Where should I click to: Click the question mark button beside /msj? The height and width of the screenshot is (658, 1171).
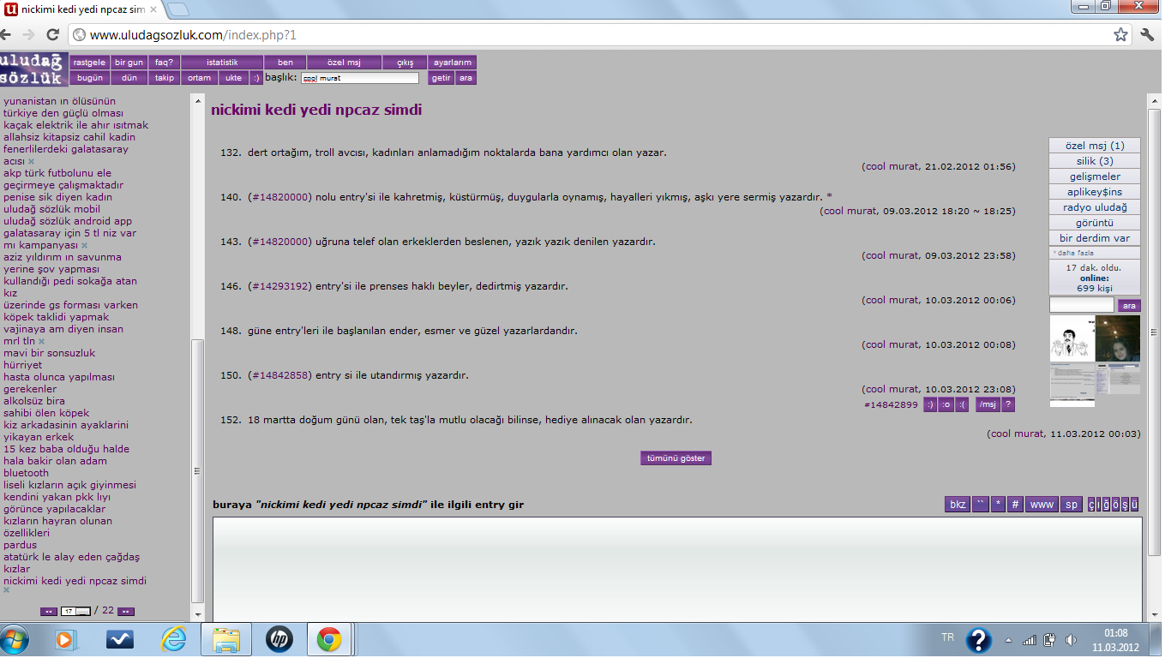click(1008, 404)
